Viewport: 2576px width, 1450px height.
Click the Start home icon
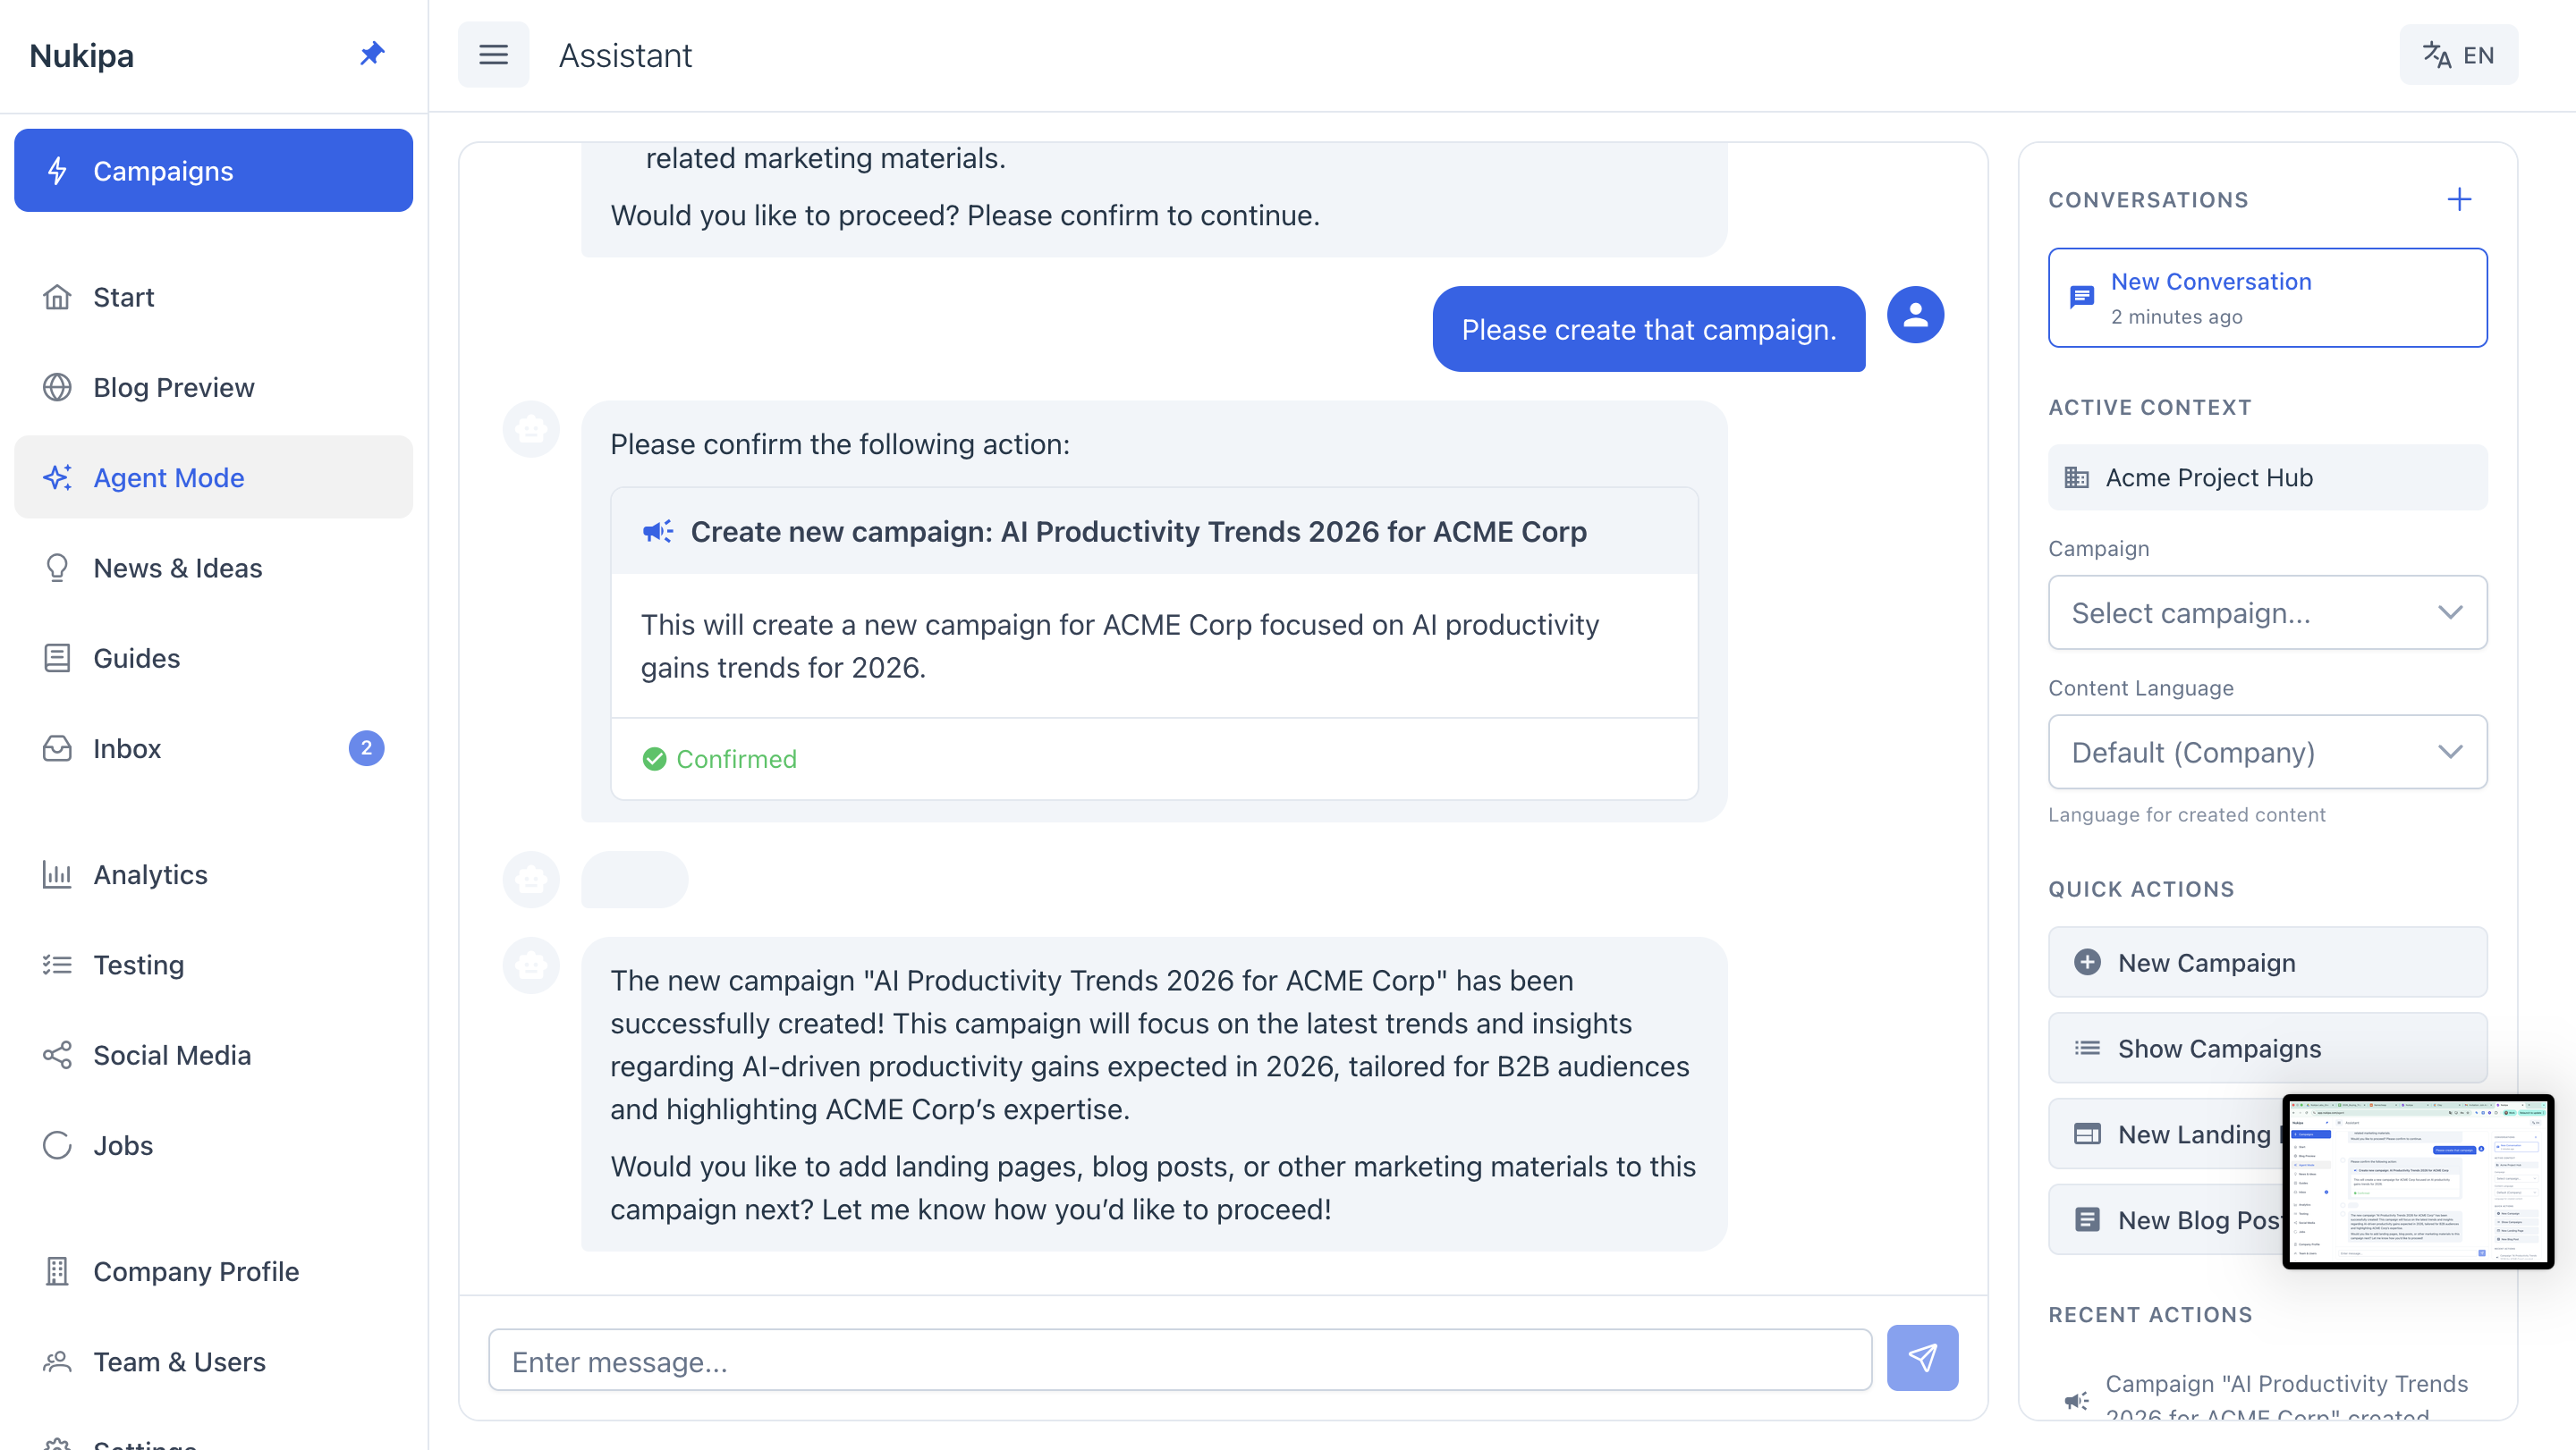pos(57,298)
